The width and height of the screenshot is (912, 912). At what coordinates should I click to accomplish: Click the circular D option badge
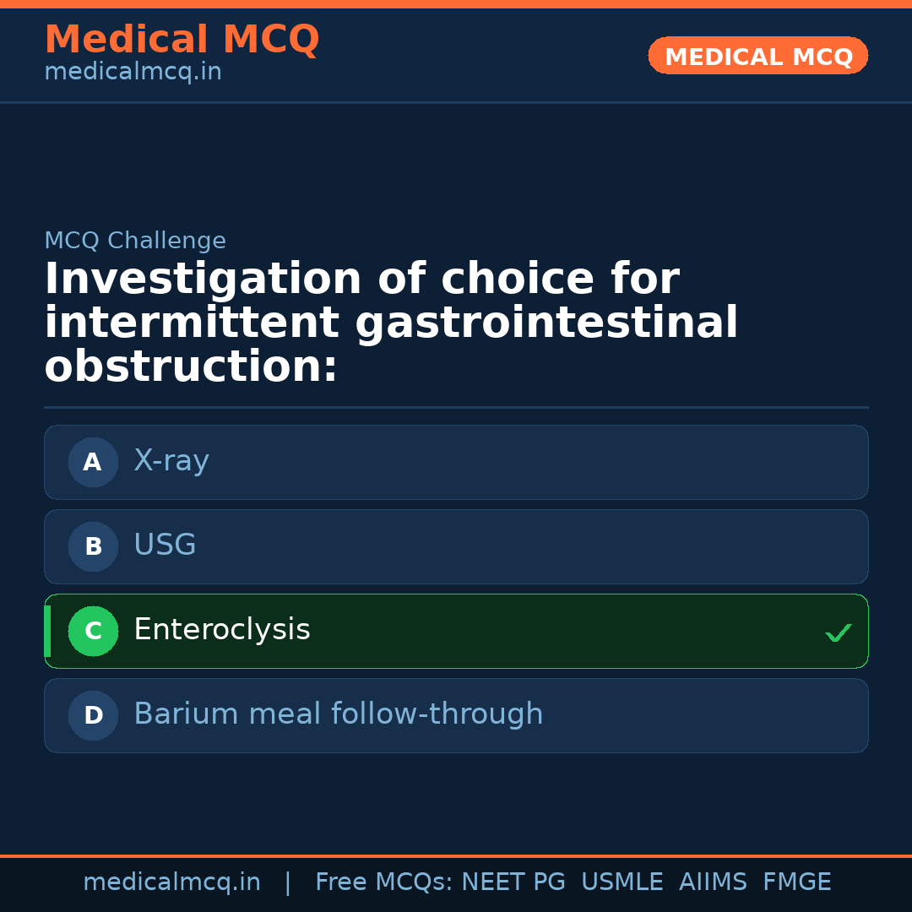click(x=93, y=715)
